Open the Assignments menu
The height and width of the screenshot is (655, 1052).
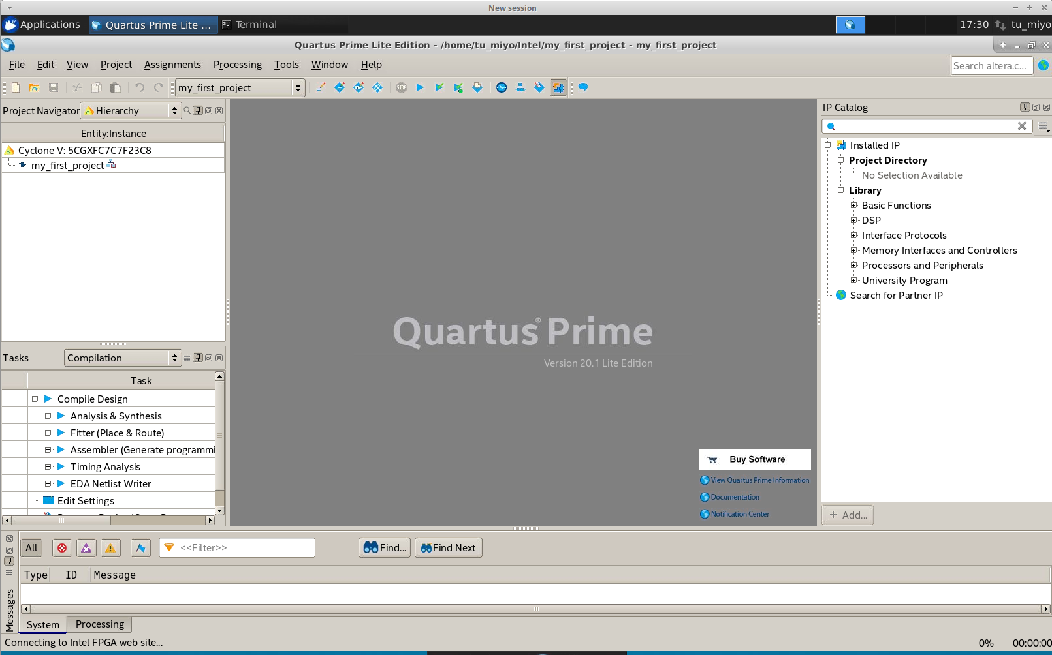(172, 65)
